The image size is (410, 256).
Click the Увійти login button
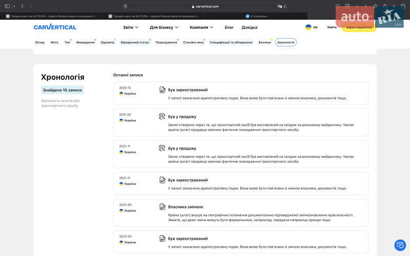pos(332,27)
